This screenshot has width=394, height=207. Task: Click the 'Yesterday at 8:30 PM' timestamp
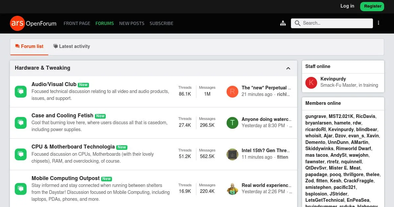263,126
